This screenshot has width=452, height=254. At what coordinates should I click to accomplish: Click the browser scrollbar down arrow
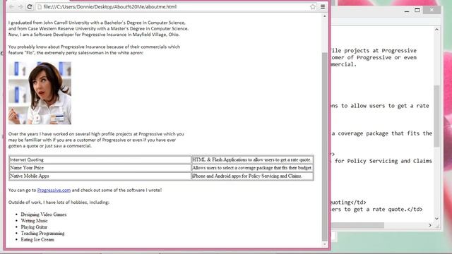(x=325, y=244)
